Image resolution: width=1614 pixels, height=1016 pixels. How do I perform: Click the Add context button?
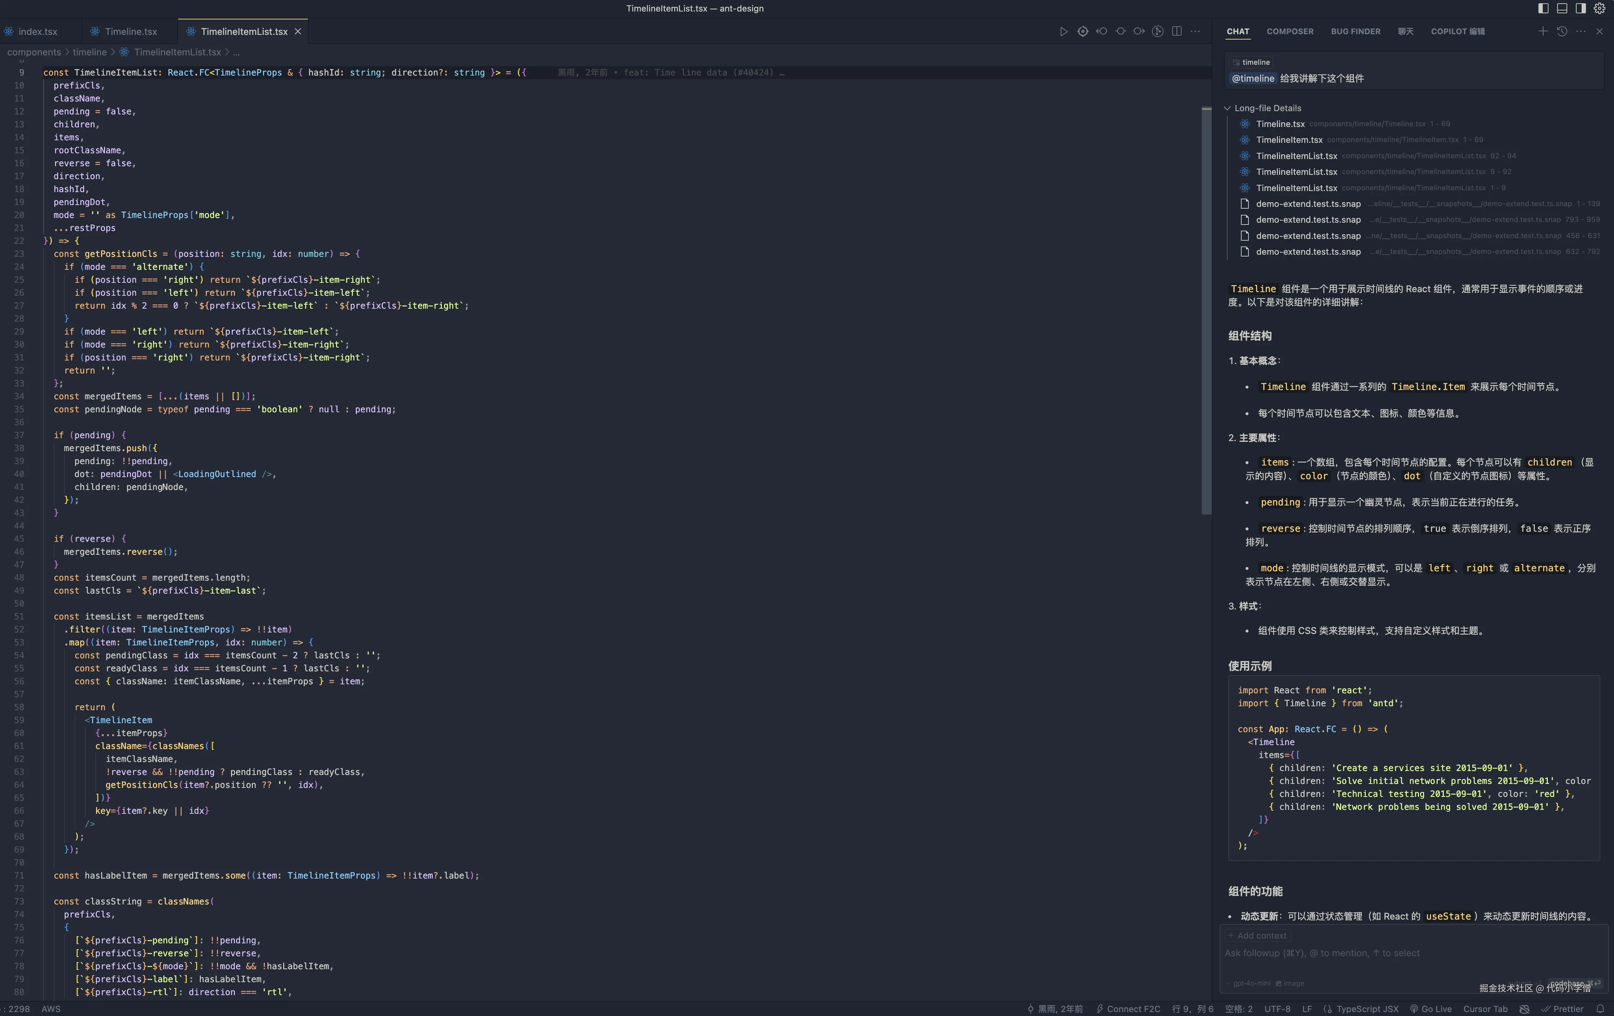[1257, 935]
